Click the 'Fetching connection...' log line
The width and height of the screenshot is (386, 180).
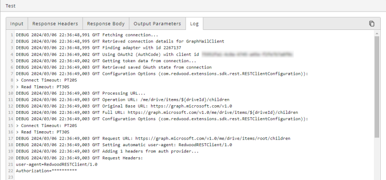(x=87, y=35)
